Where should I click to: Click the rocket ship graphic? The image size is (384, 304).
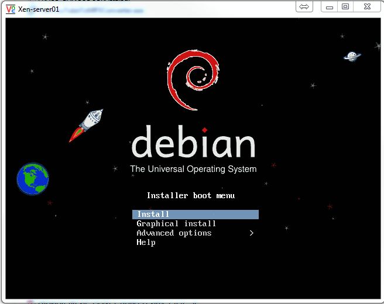[x=87, y=125]
